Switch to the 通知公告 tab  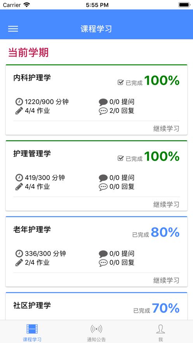click(96, 333)
